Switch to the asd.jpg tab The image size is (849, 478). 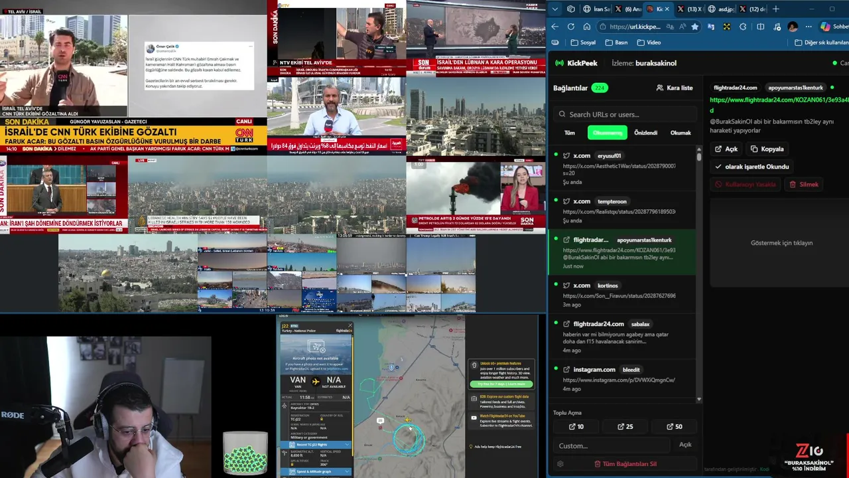point(720,9)
